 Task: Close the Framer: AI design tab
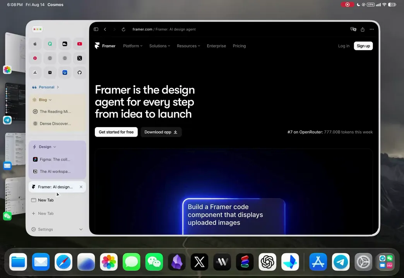click(81, 187)
